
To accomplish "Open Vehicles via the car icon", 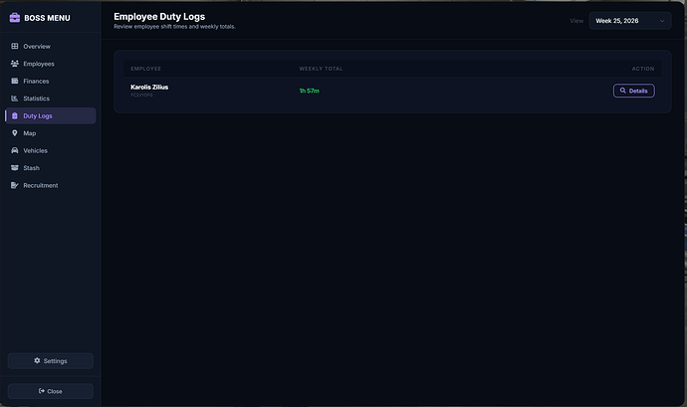I will [15, 150].
